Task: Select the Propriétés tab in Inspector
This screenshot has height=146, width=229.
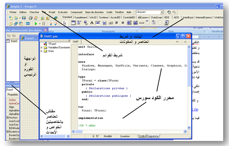Action: click(13, 95)
